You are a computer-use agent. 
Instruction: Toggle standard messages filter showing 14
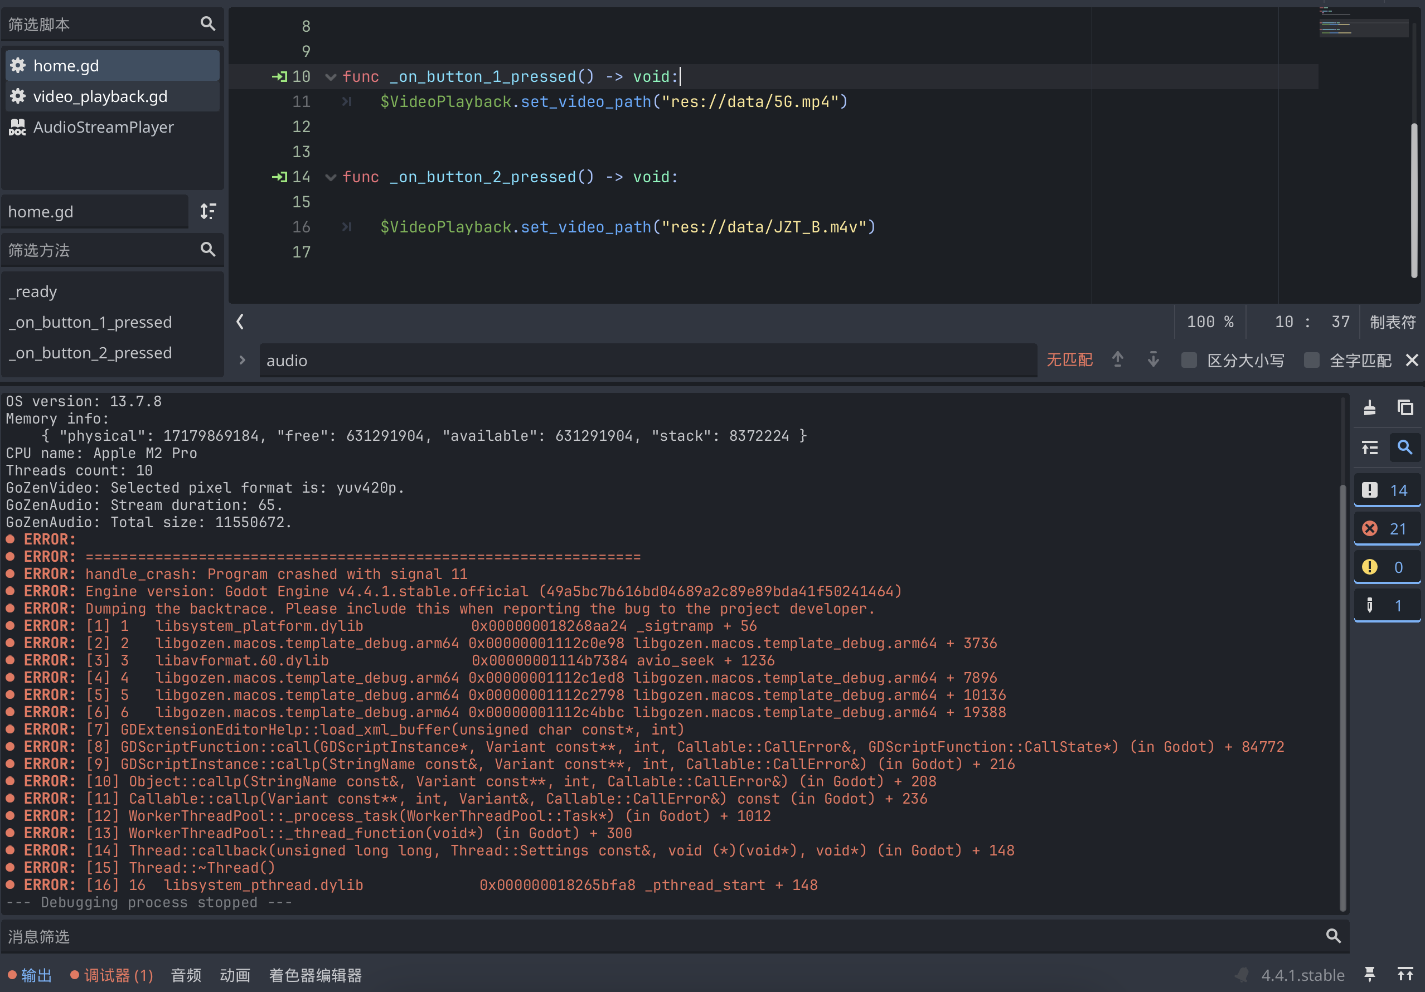pyautogui.click(x=1387, y=490)
